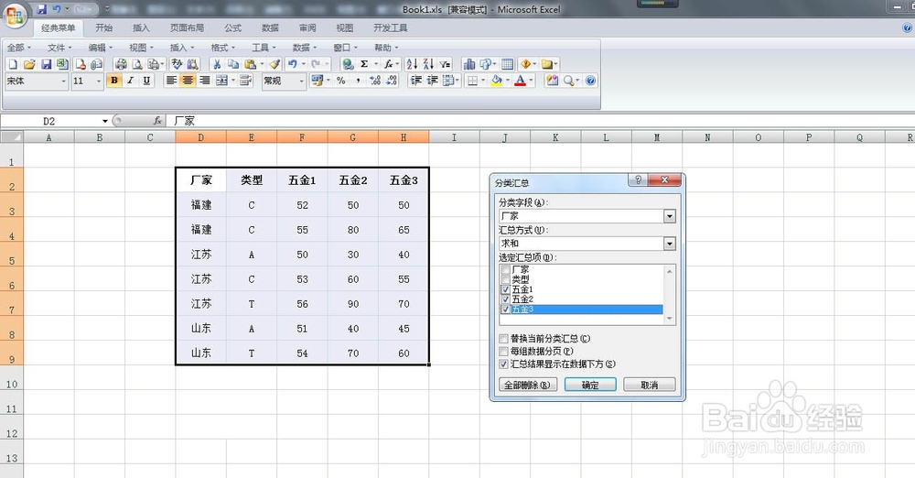The width and height of the screenshot is (915, 478).
Task: Click the Help question mark in toolbar
Action: [590, 81]
